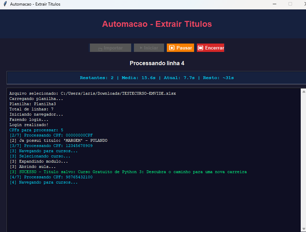The height and width of the screenshot is (232, 306).
Task: Click the '[3] Abrindo aula...' line
Action: point(33,167)
